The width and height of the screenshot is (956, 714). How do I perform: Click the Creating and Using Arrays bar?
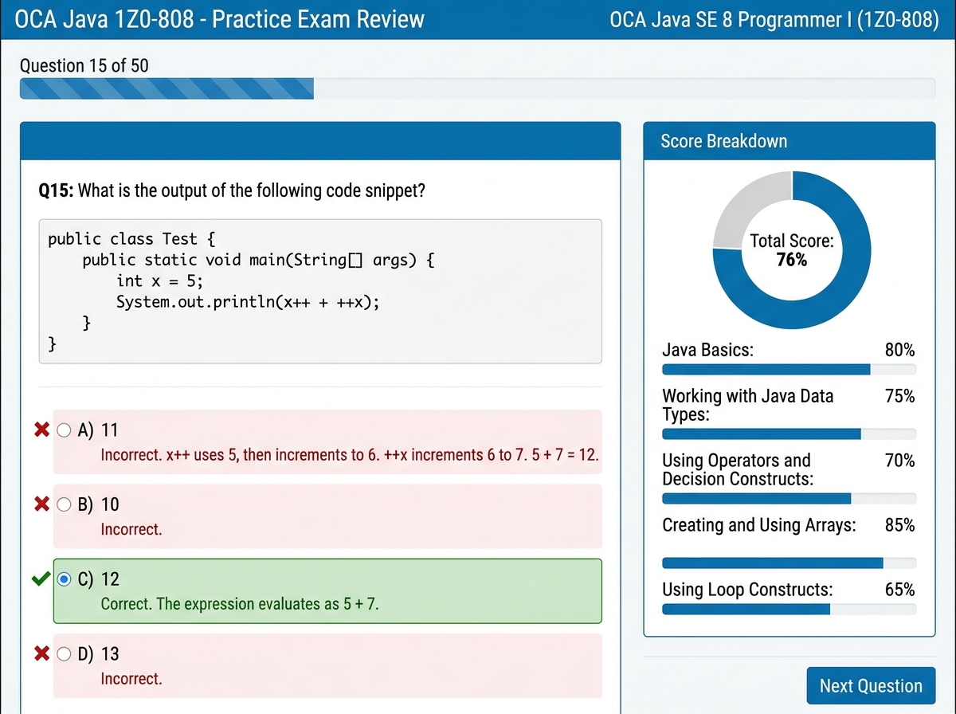(x=789, y=563)
